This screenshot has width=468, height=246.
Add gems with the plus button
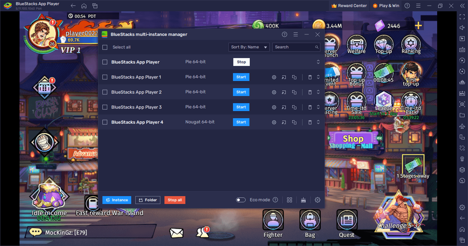[418, 26]
